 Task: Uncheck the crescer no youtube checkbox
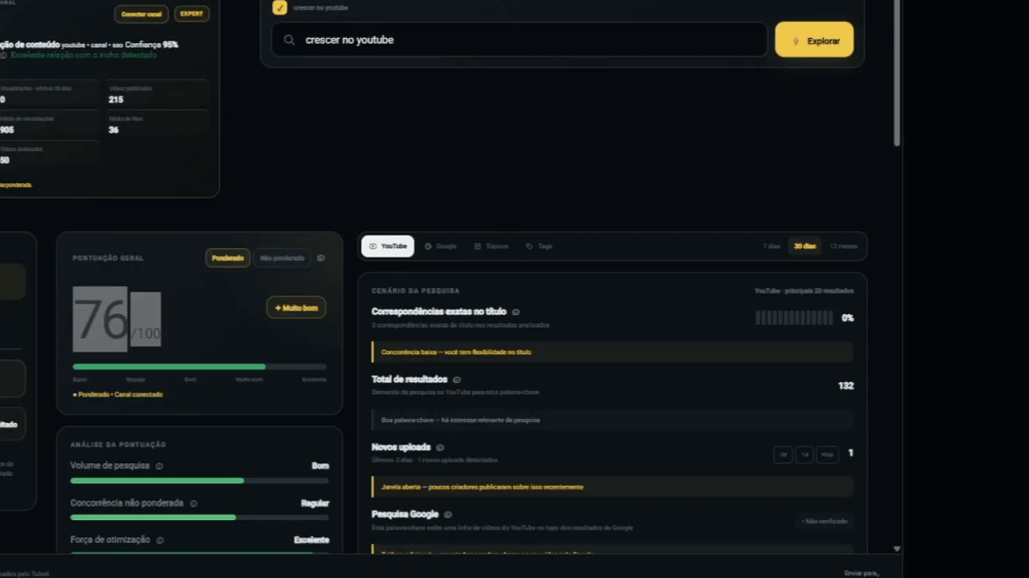279,7
